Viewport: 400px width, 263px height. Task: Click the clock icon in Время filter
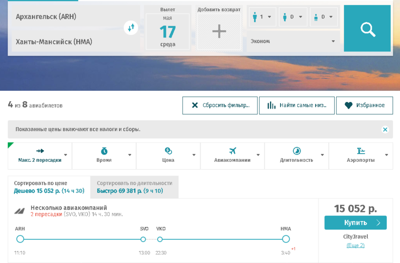[104, 151]
